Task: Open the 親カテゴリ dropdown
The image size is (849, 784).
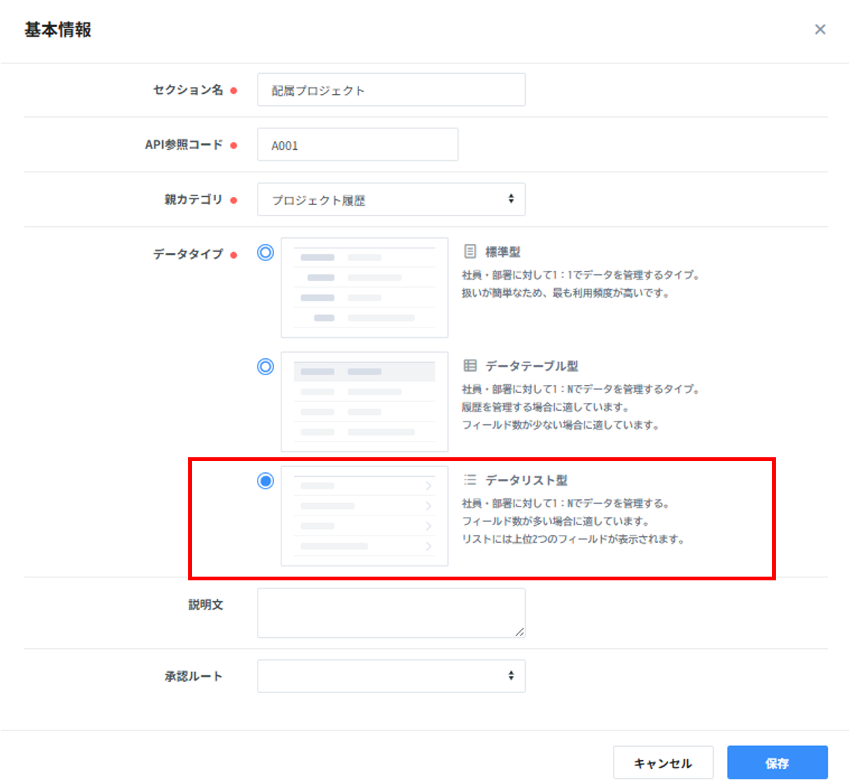Action: [x=391, y=199]
